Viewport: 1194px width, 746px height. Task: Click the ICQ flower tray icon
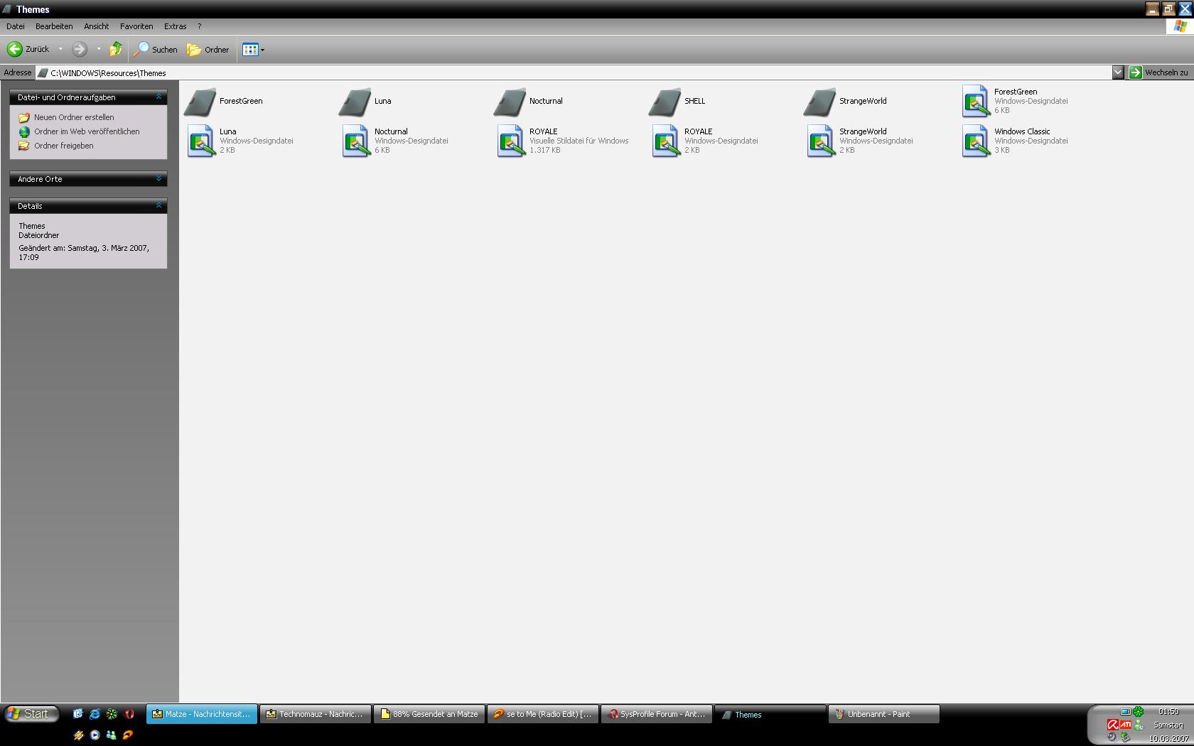pos(1139,711)
